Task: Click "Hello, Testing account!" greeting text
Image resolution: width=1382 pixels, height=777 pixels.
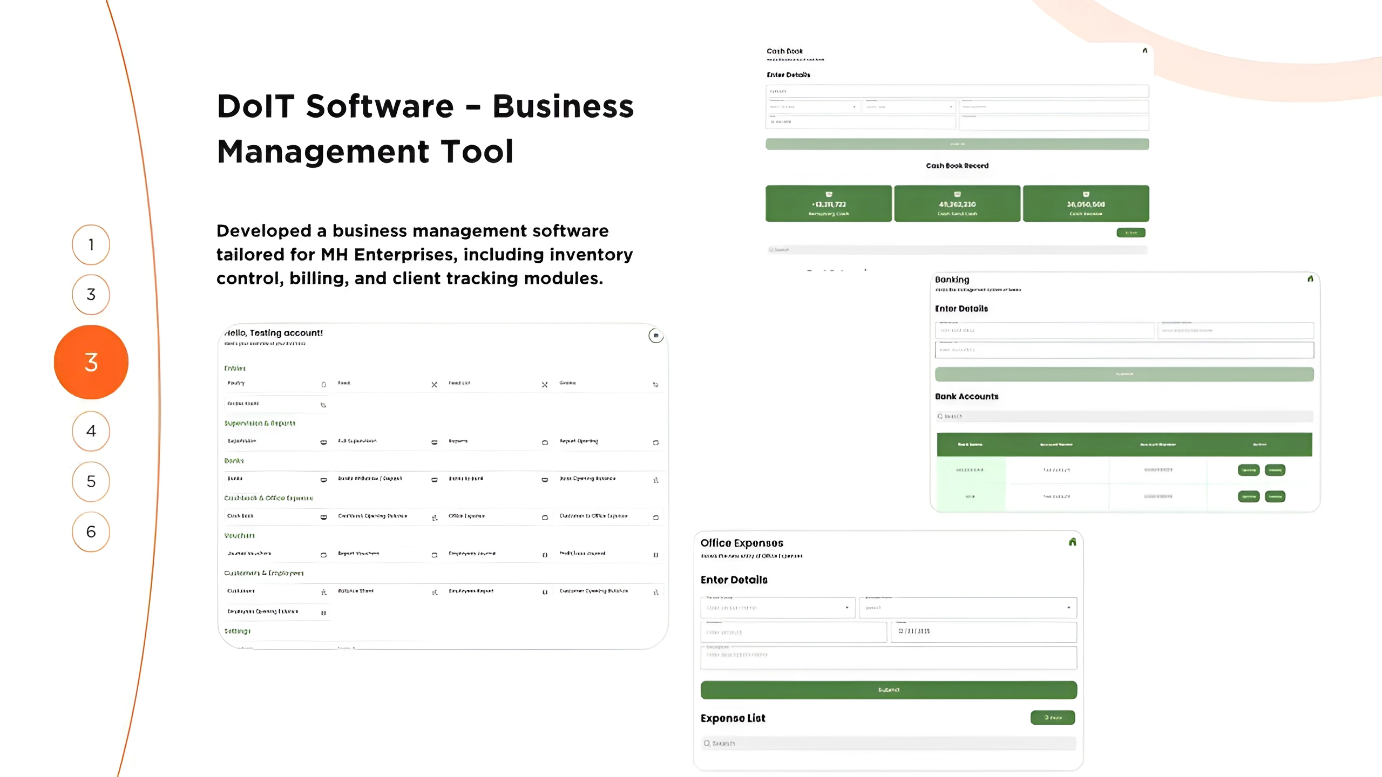Action: 273,333
